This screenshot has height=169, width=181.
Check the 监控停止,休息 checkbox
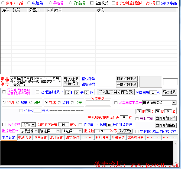(80, 125)
